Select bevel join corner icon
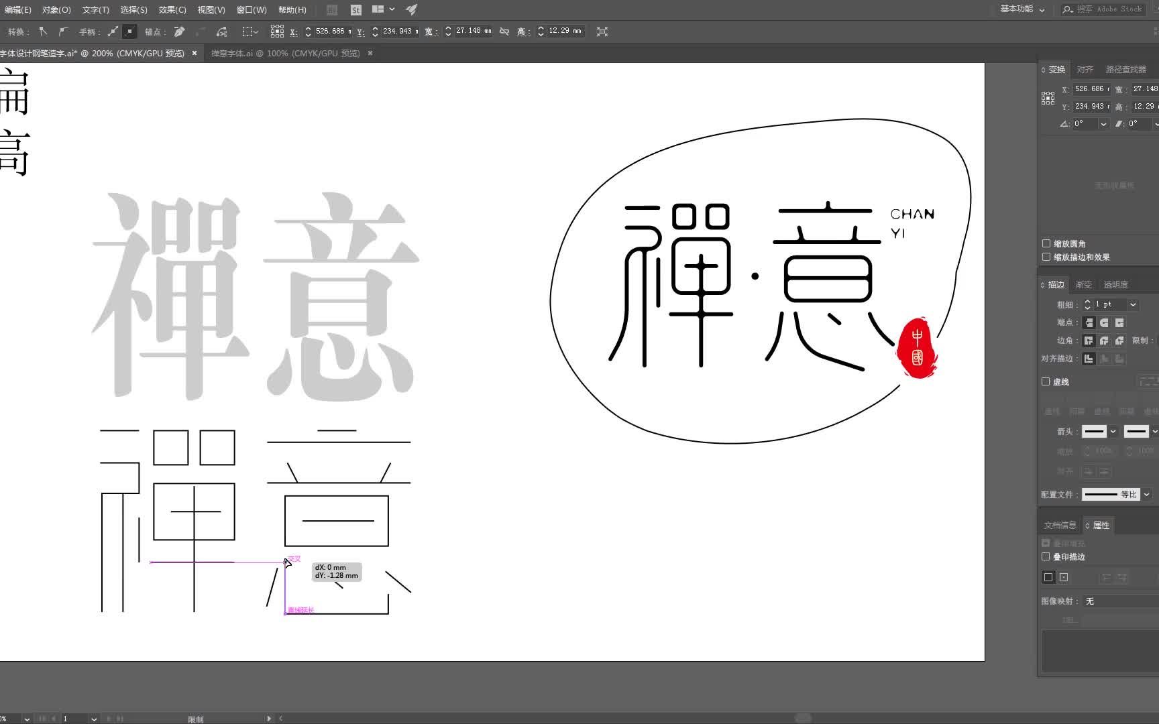This screenshot has height=724, width=1159. (1119, 341)
